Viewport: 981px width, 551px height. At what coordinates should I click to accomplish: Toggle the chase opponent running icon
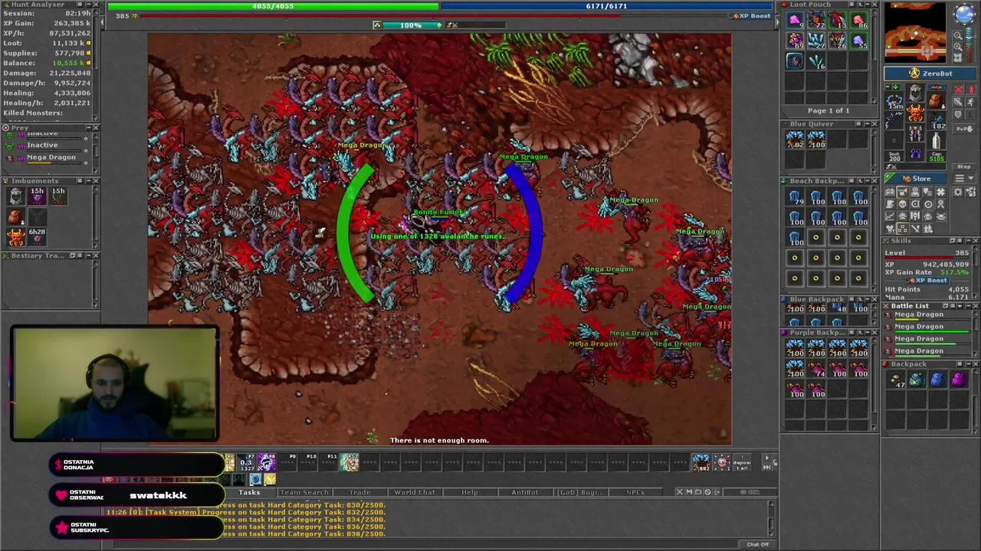pyautogui.click(x=971, y=103)
